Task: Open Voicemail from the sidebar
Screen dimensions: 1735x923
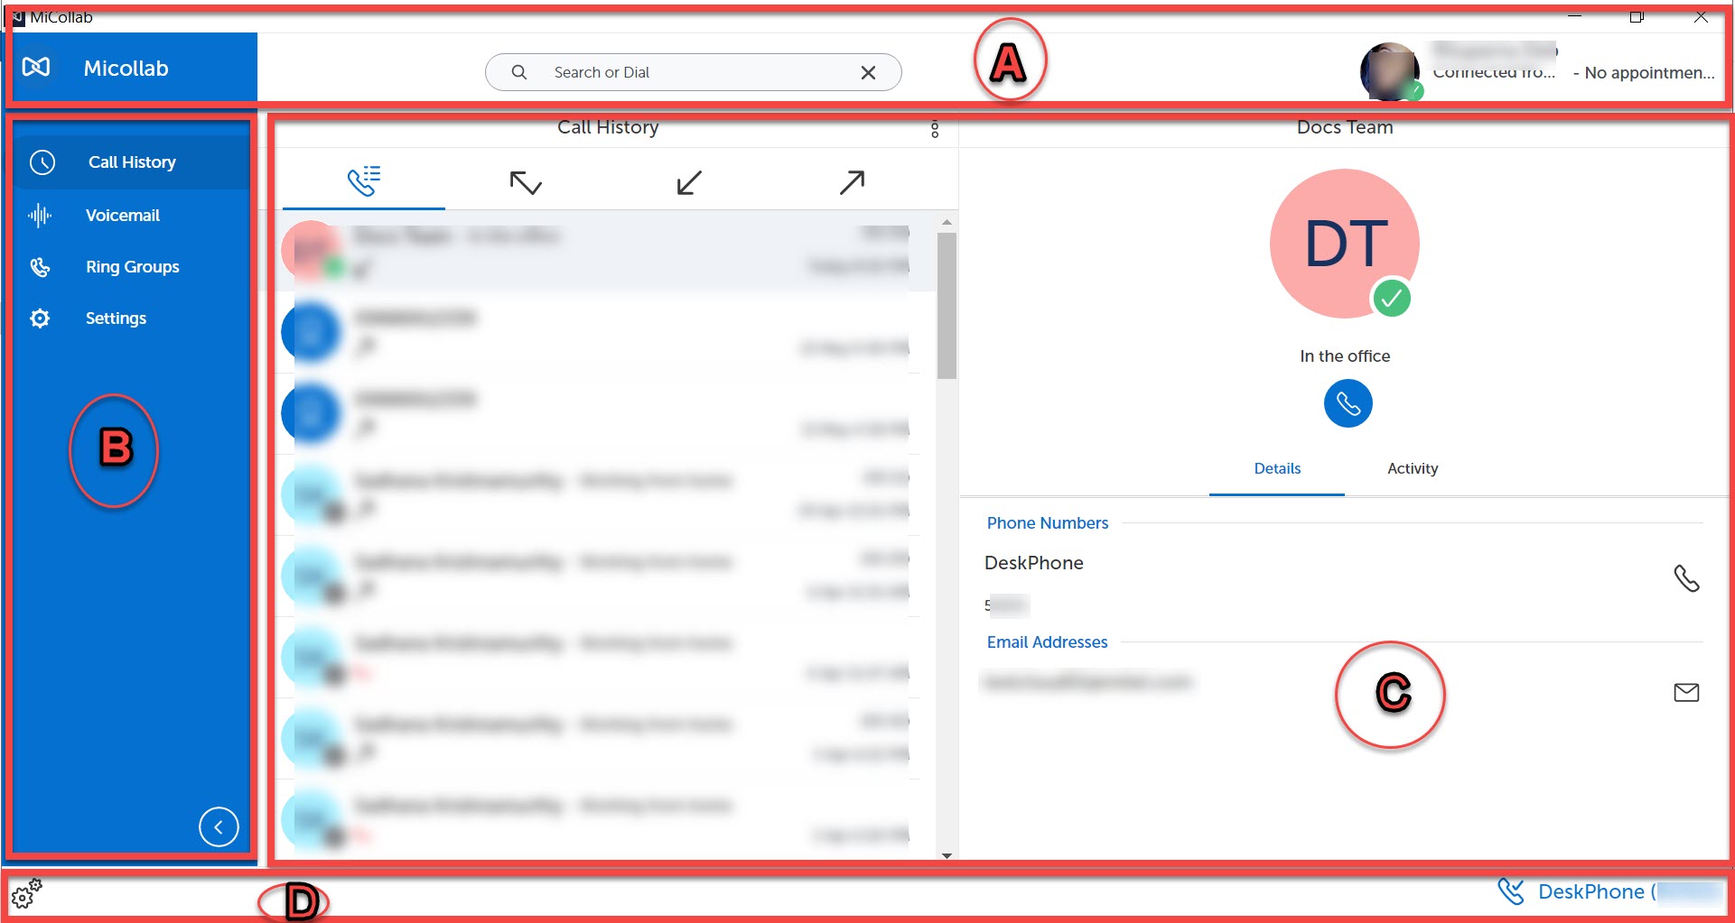Action: click(122, 216)
